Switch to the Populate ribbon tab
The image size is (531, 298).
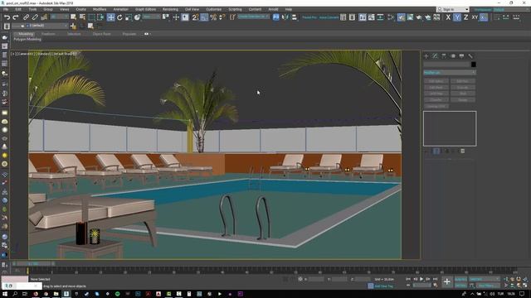pos(129,34)
